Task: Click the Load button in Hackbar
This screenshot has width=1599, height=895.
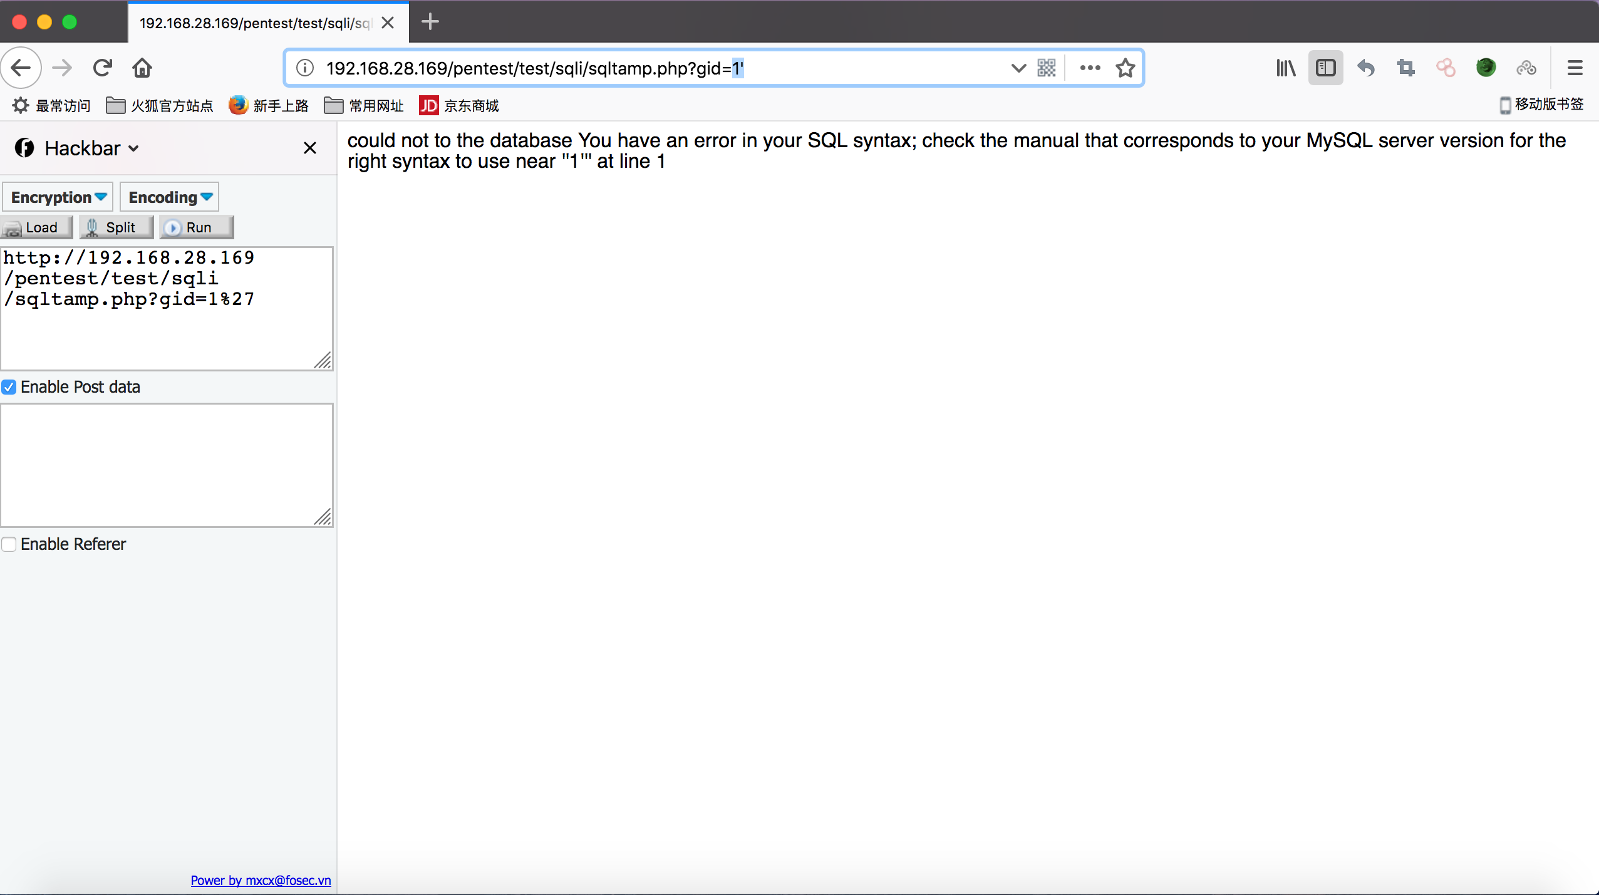Action: coord(37,227)
